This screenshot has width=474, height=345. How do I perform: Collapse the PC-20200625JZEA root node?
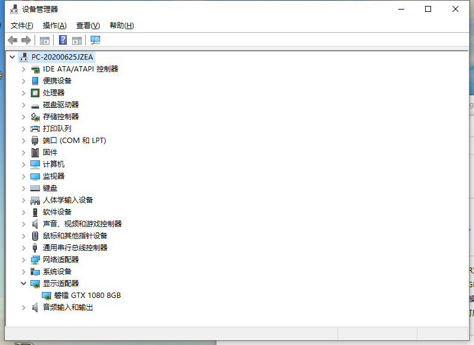(12, 57)
